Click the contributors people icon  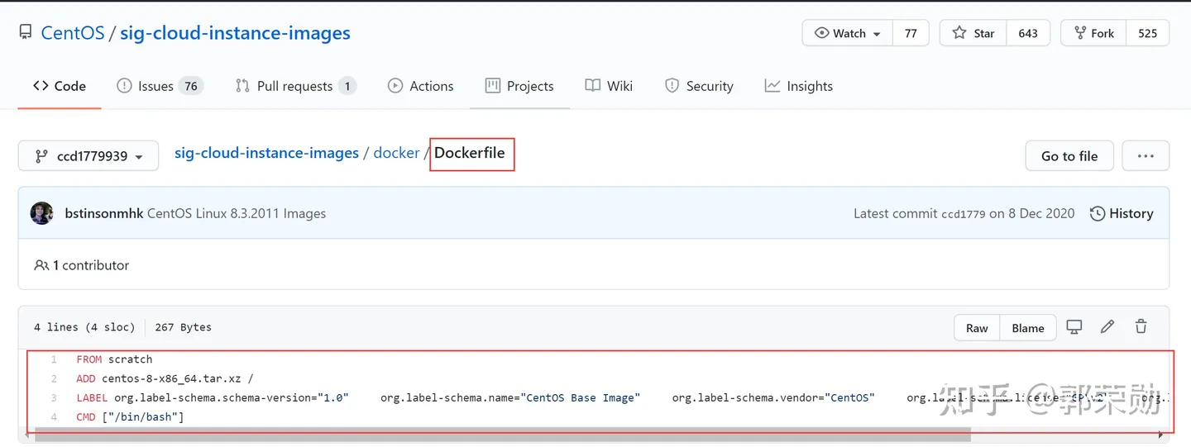[41, 265]
